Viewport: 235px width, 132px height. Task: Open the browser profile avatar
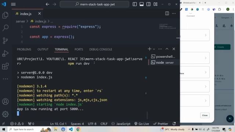[x=228, y=9]
